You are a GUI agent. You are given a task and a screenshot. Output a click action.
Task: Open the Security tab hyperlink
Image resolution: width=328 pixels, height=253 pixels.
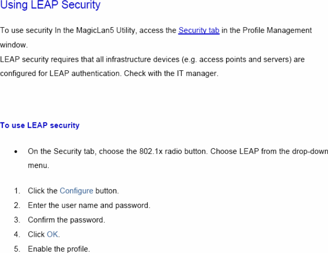[198, 31]
